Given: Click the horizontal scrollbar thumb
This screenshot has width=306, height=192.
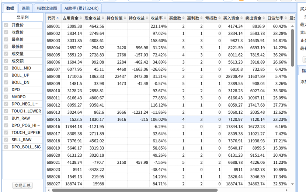Looking at the screenshot, I should point(135,190).
